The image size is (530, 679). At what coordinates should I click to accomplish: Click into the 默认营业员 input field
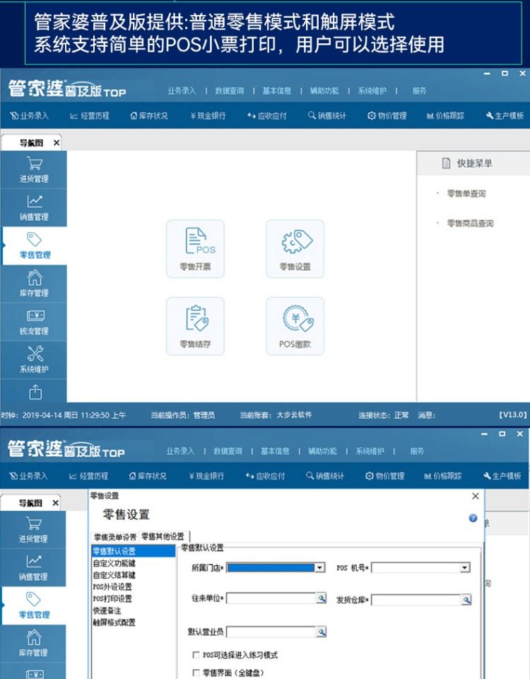(271, 632)
